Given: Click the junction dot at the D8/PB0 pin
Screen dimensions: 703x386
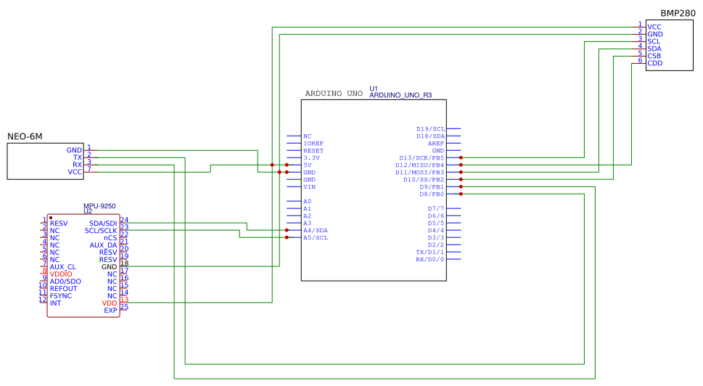Looking at the screenshot, I should coord(461,194).
